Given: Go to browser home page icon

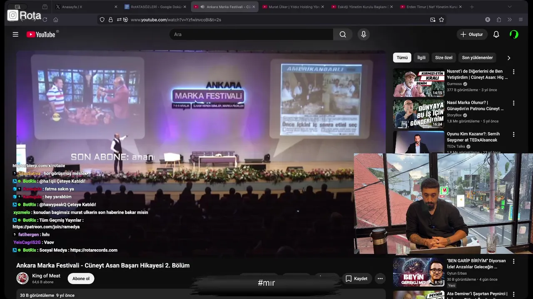Looking at the screenshot, I should pos(56,20).
